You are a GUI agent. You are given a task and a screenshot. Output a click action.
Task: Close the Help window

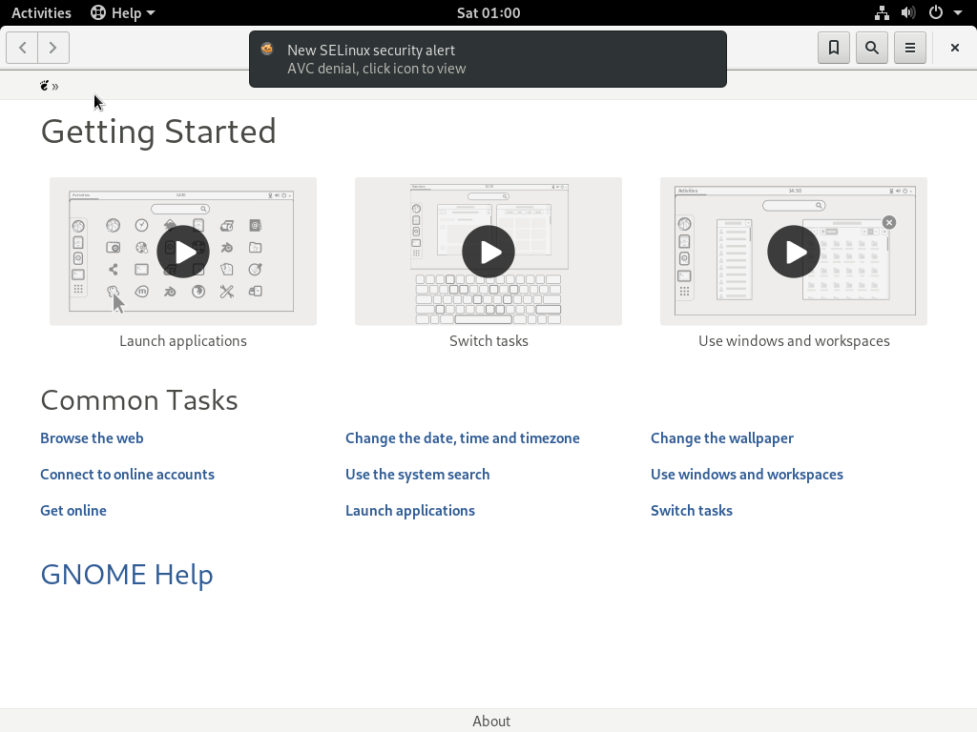954,48
